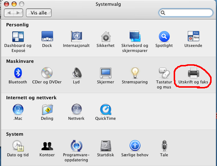Open CDer og DVDer preferences
The height and width of the screenshot is (166, 217).
(47, 73)
